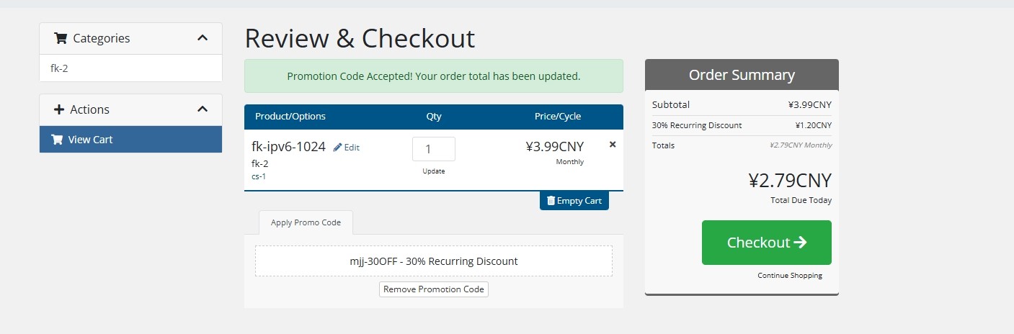1014x334 pixels.
Task: Remove fk-ipv6-1024 item with the x icon
Action: 613,145
